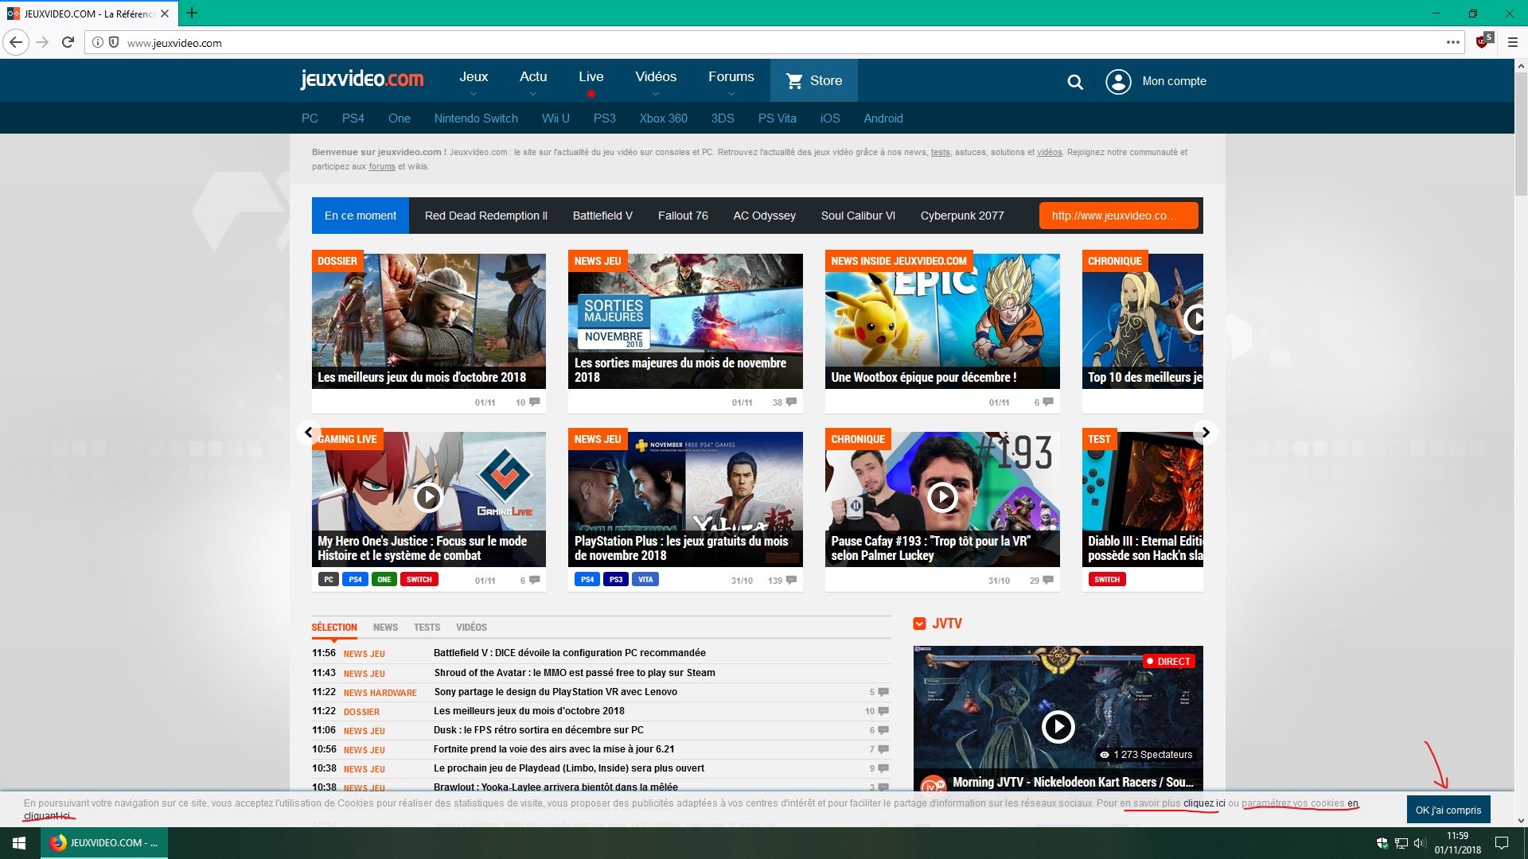Open Les sorties majeures de novembre thumbnail
The image size is (1528, 859).
685,321
